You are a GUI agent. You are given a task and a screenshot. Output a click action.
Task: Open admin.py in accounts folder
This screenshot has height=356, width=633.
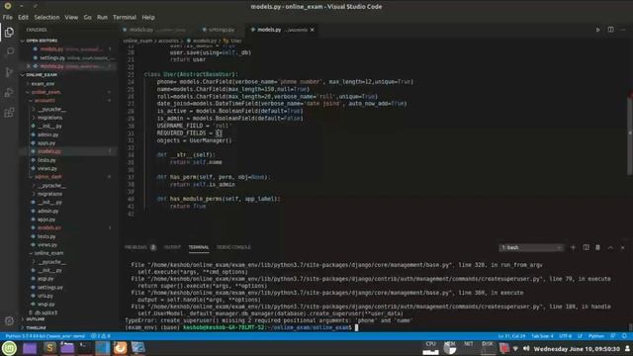click(x=47, y=134)
